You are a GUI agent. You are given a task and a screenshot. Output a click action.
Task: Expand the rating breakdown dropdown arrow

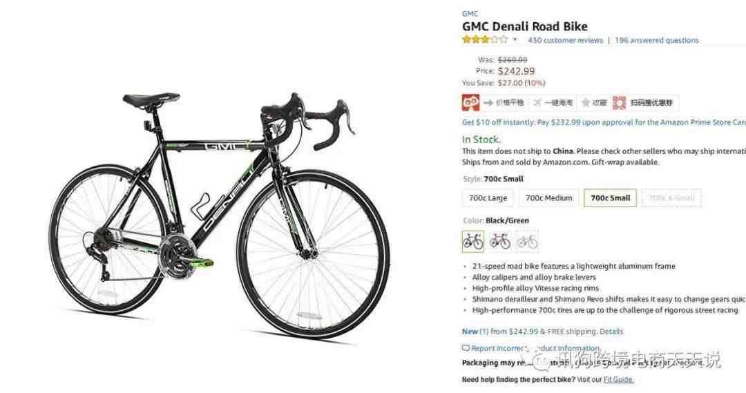click(x=515, y=40)
